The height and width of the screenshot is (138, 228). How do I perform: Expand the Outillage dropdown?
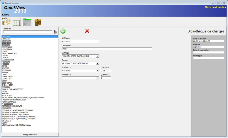pyautogui.click(x=97, y=56)
